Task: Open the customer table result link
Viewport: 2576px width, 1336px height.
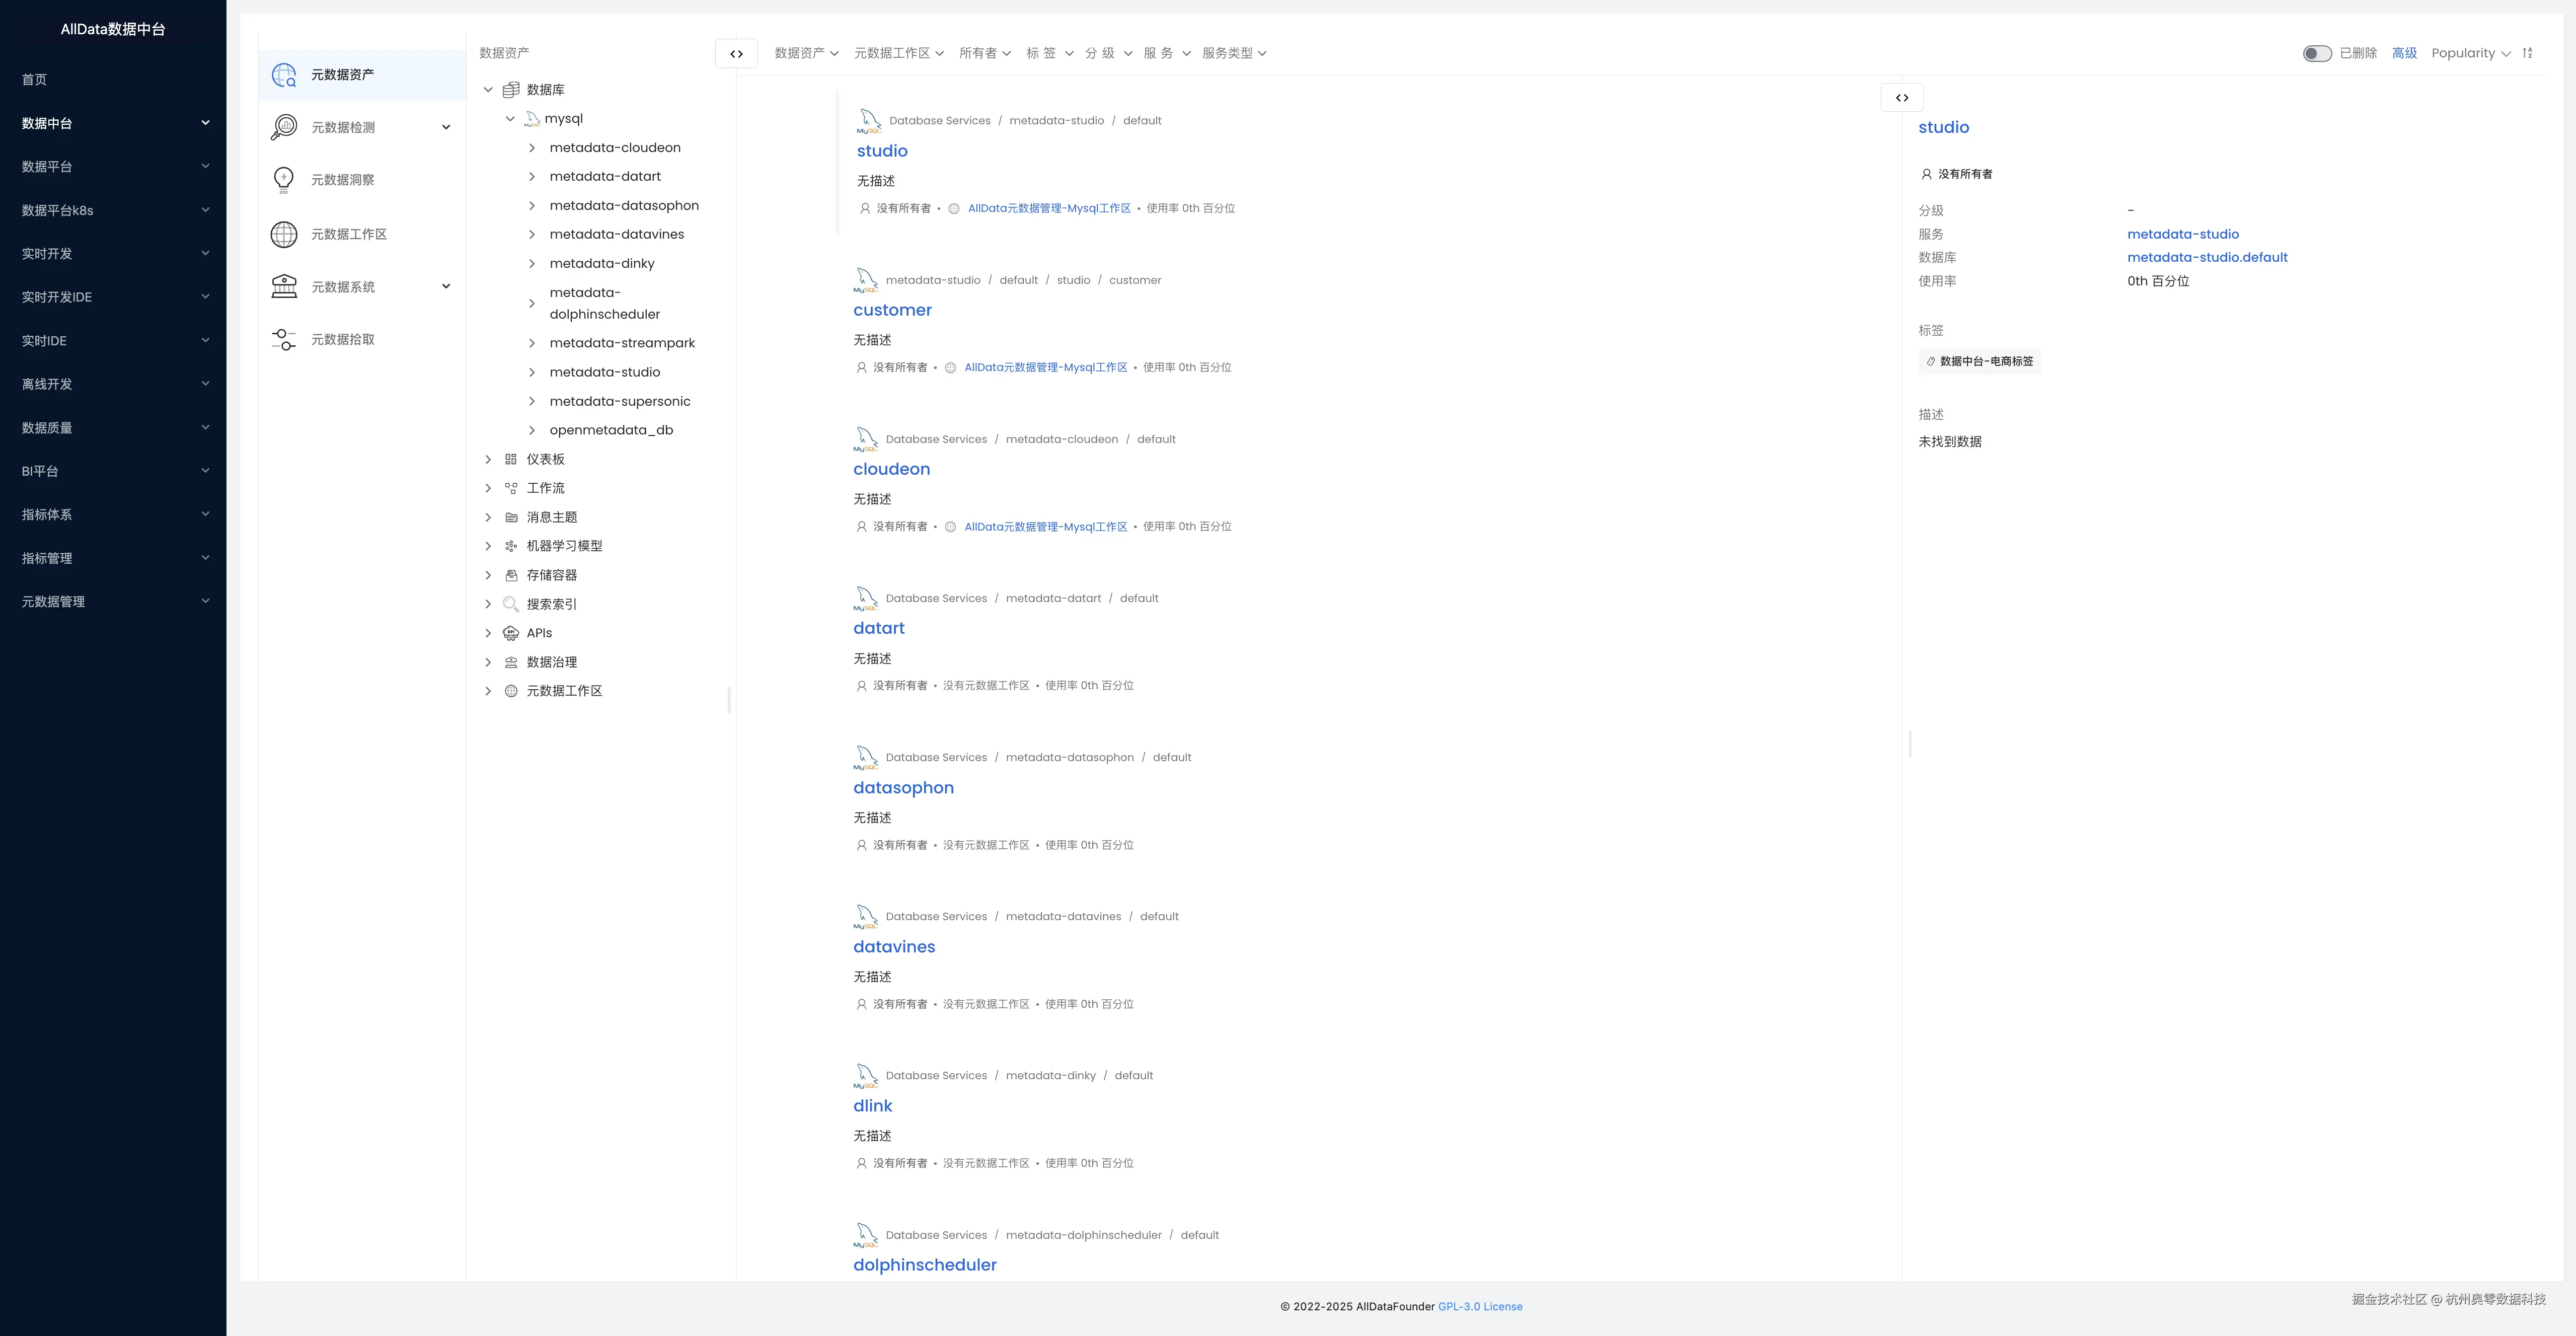Action: (x=892, y=310)
